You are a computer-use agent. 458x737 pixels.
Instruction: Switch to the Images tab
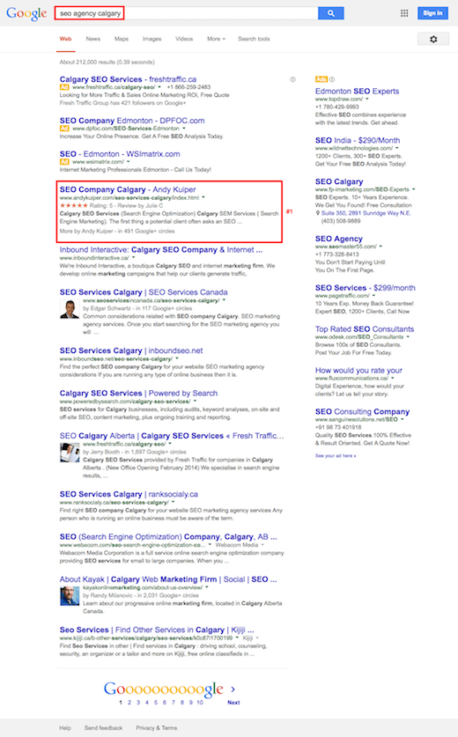tap(151, 39)
